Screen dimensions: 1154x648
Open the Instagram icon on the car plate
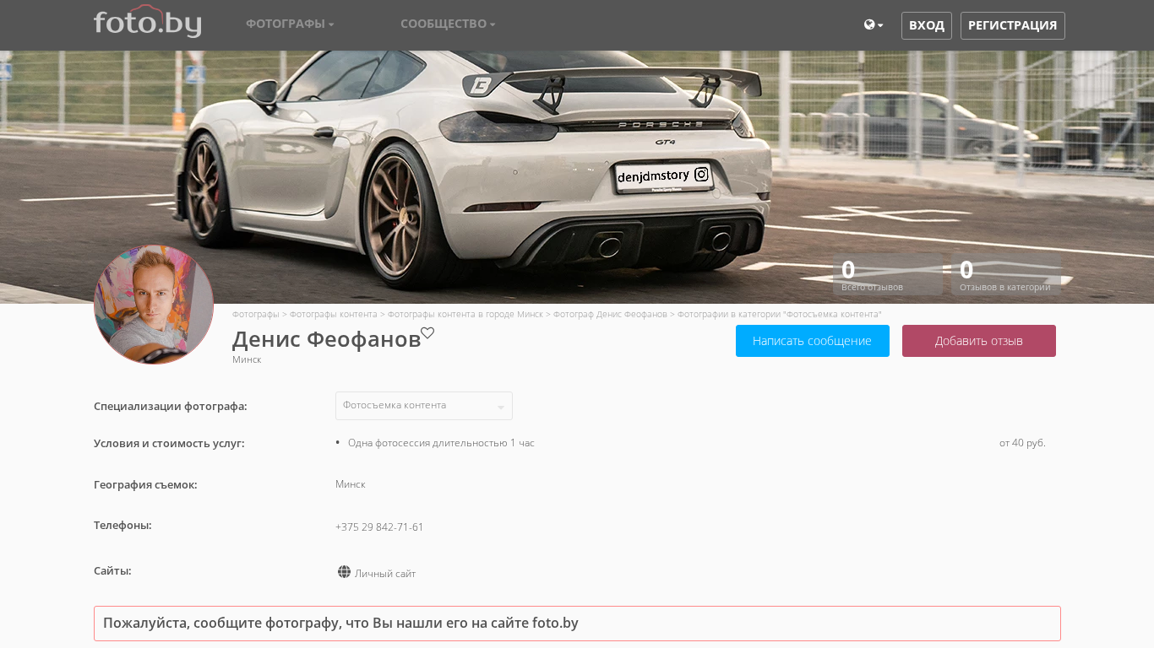click(701, 175)
